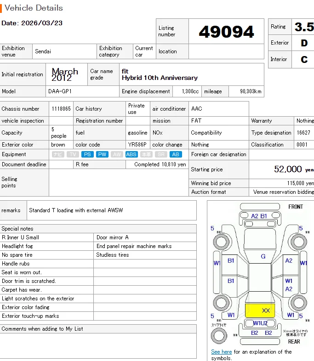This screenshot has height=361, width=314.
Task: Click the 52,000 yen starting price
Action: tap(294, 169)
